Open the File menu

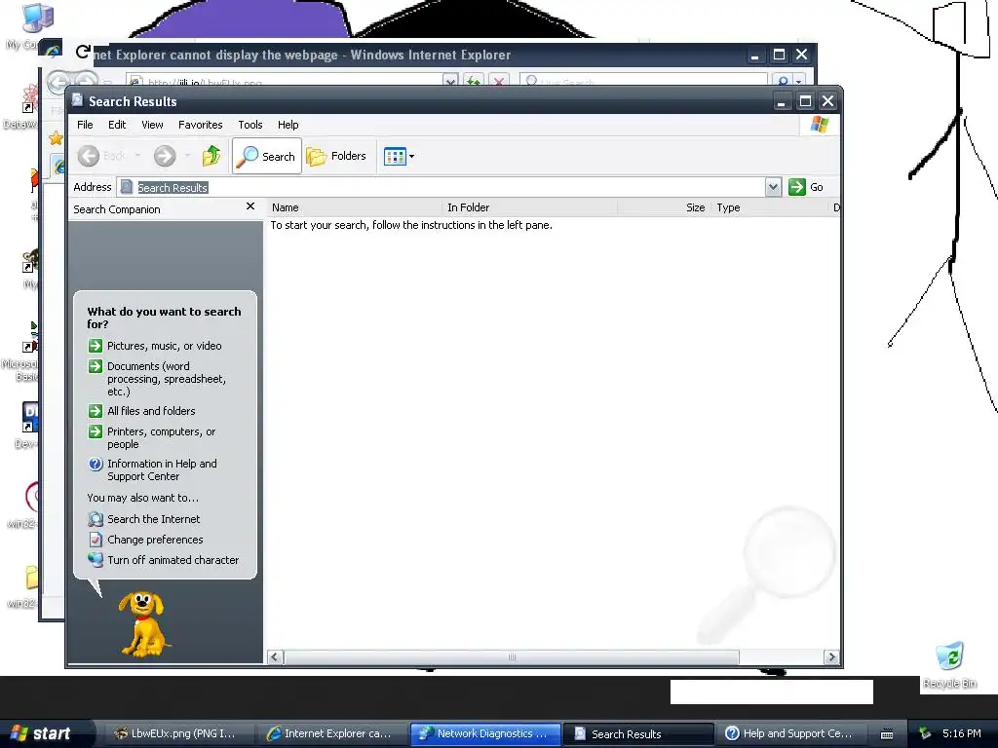click(85, 125)
